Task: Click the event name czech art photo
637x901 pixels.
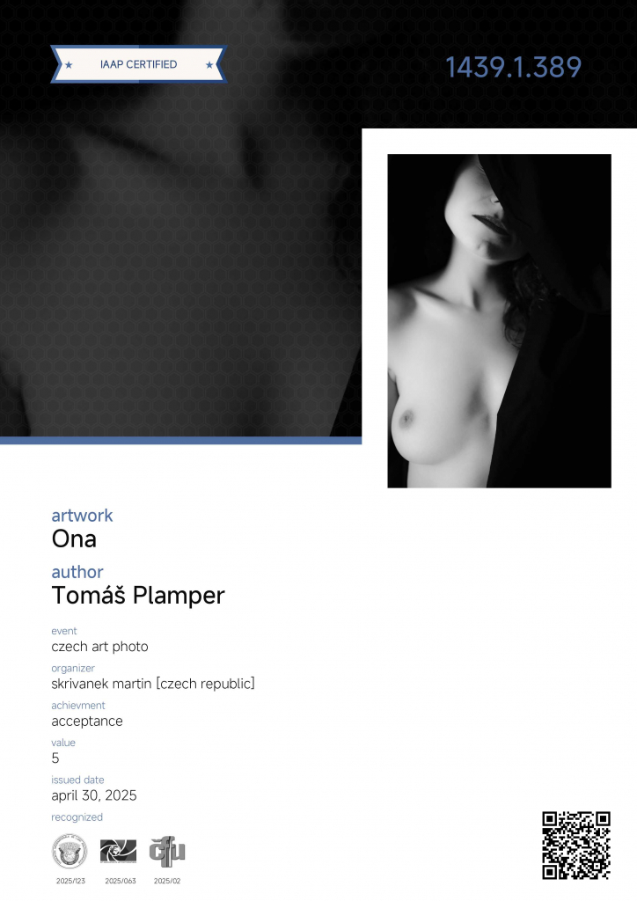Action: tap(100, 647)
